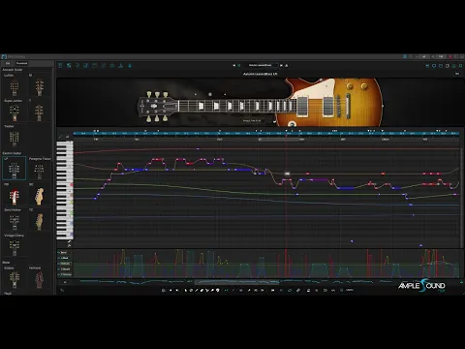
Task: Click the undo icon at bottom-left corner
Action: (62, 290)
